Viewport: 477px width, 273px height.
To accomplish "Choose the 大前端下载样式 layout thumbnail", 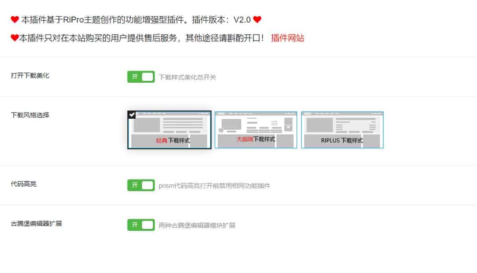I will (x=256, y=130).
